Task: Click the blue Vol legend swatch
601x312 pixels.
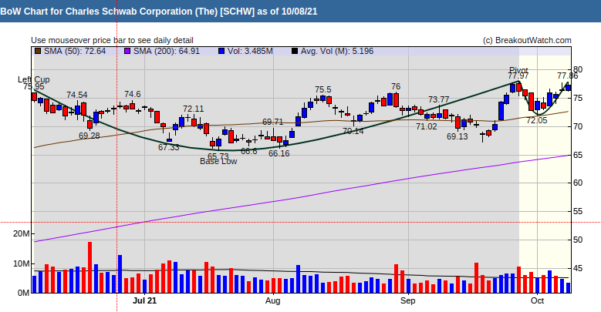Action: (221, 51)
